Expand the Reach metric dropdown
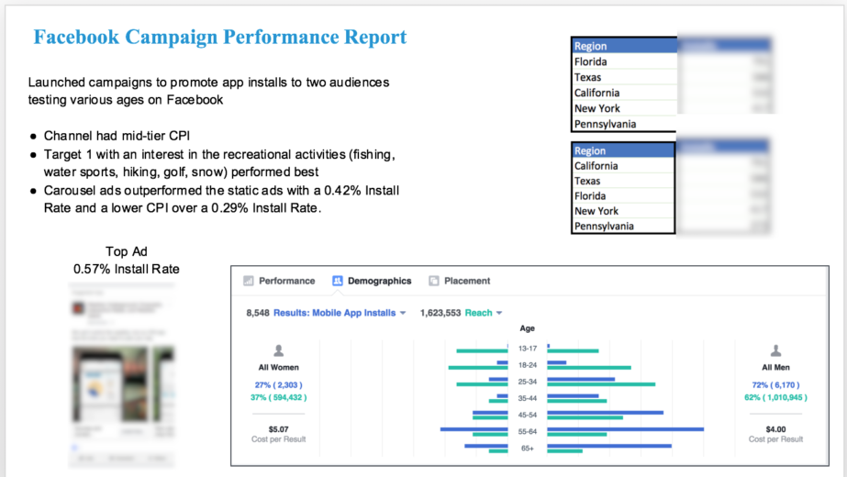 [x=484, y=313]
